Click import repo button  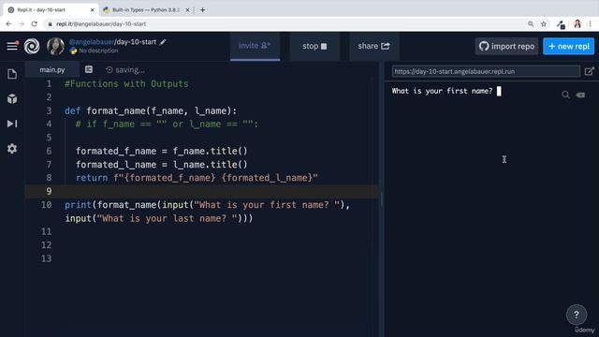[x=506, y=46]
